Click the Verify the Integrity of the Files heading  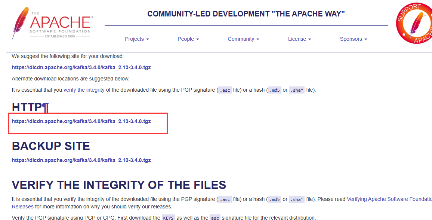119,185
